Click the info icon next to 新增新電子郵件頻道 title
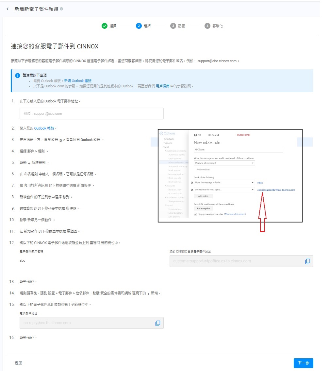The image size is (330, 371). point(61,9)
